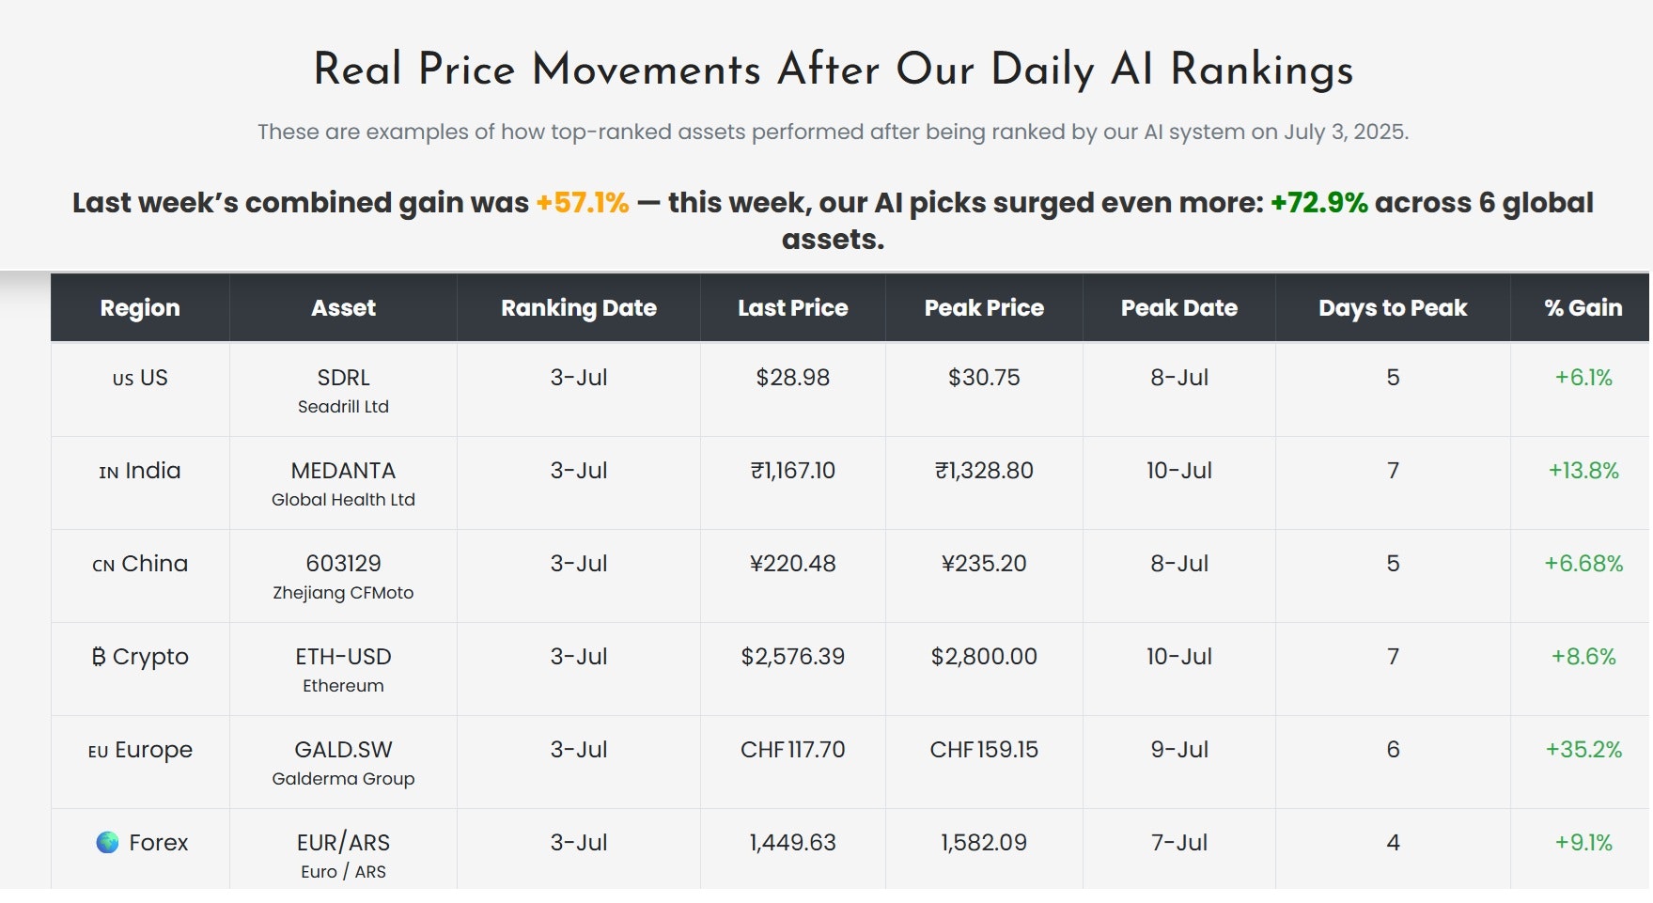Click the CN flag code beside China

click(103, 566)
